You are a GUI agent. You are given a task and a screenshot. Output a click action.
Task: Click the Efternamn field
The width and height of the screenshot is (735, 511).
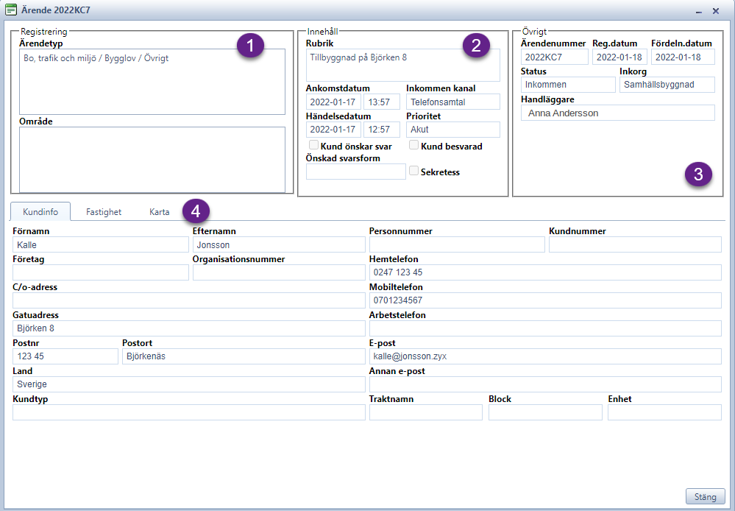tap(279, 244)
